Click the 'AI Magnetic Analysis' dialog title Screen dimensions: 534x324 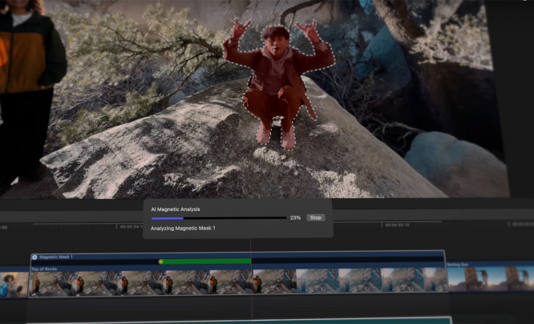(x=176, y=209)
